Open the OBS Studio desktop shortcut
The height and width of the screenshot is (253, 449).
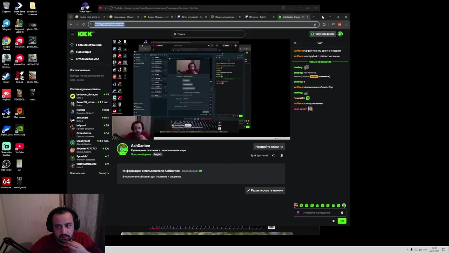point(6,166)
